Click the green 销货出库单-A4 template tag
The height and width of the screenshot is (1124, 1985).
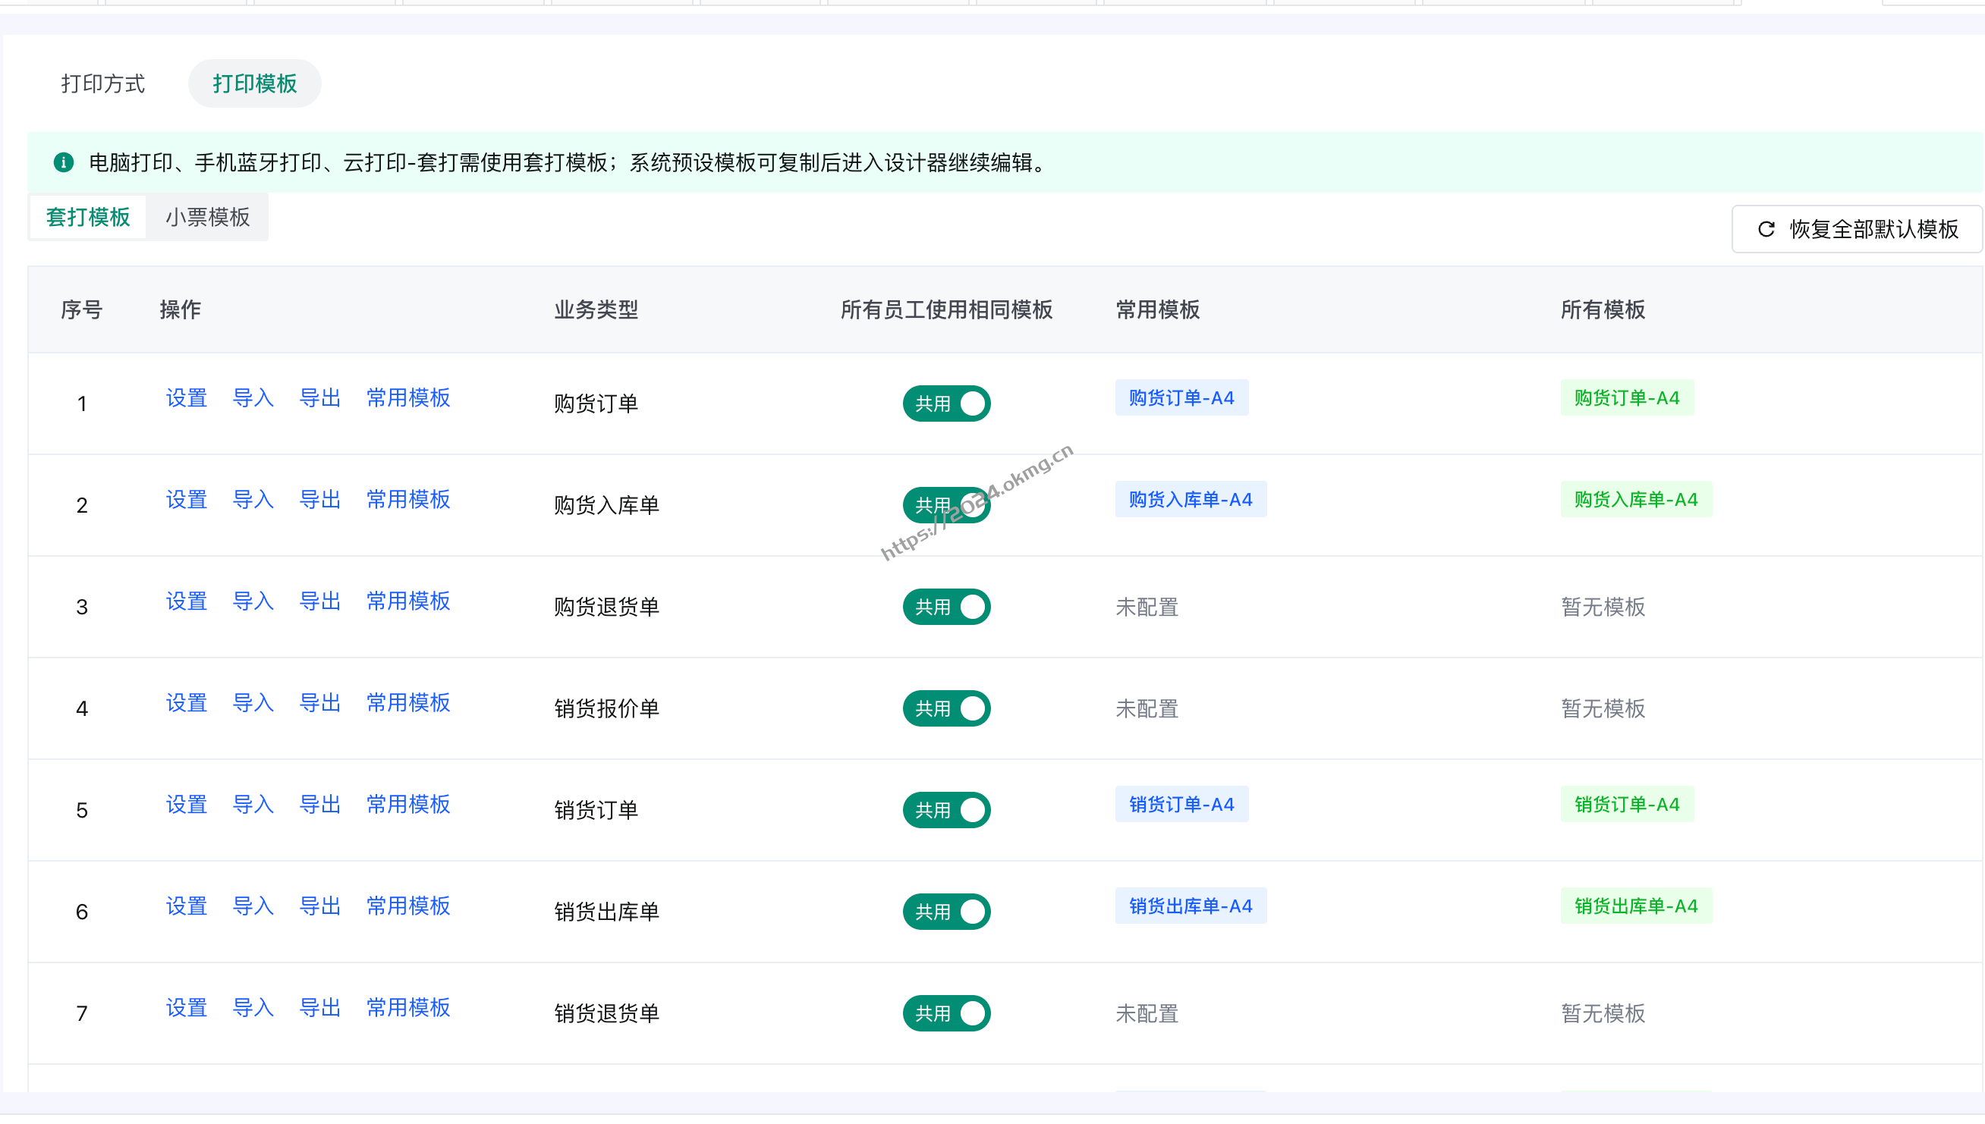tap(1636, 906)
